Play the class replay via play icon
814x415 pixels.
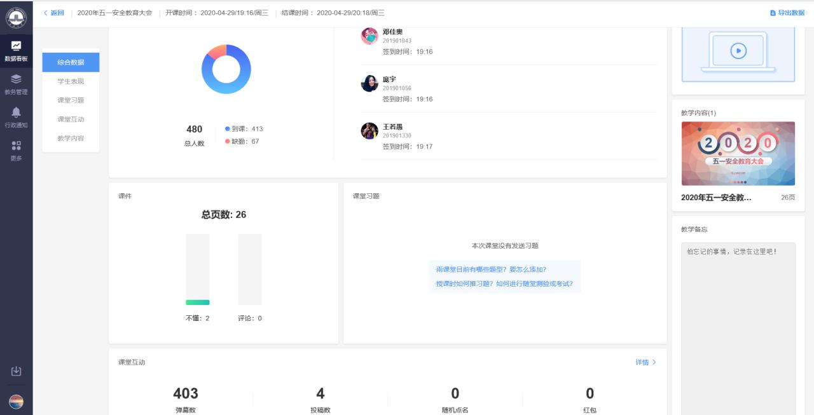point(738,50)
